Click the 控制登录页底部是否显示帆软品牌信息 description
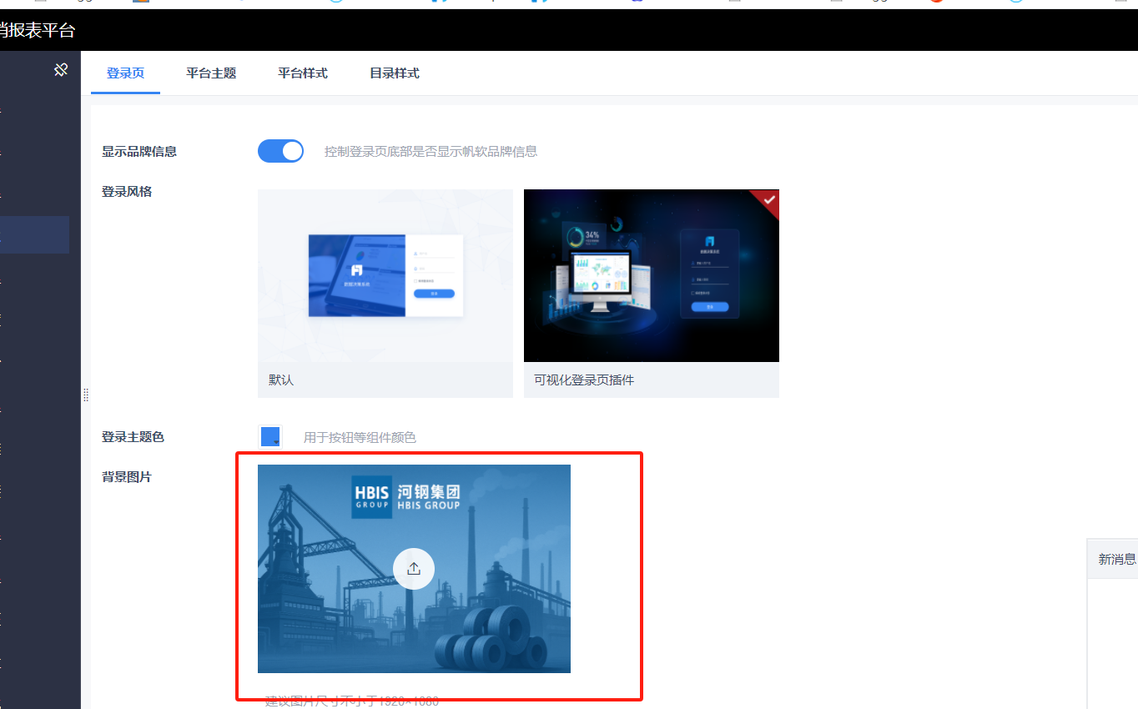The image size is (1138, 709). pos(431,152)
